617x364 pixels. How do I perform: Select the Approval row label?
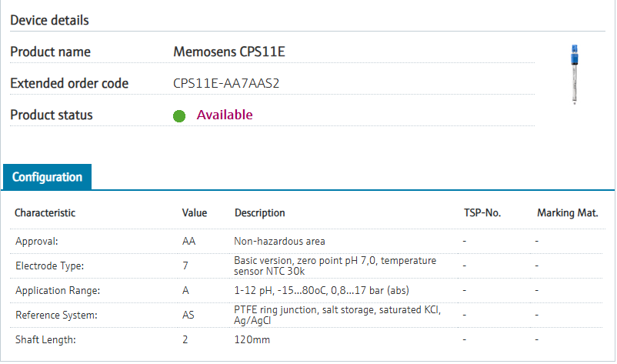pos(37,242)
